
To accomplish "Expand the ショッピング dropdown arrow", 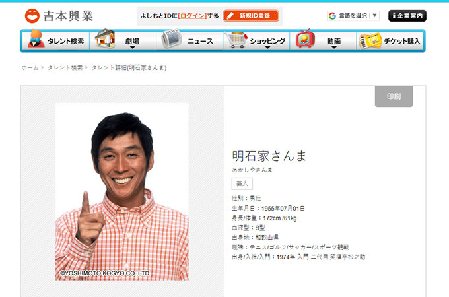I will coord(267,48).
